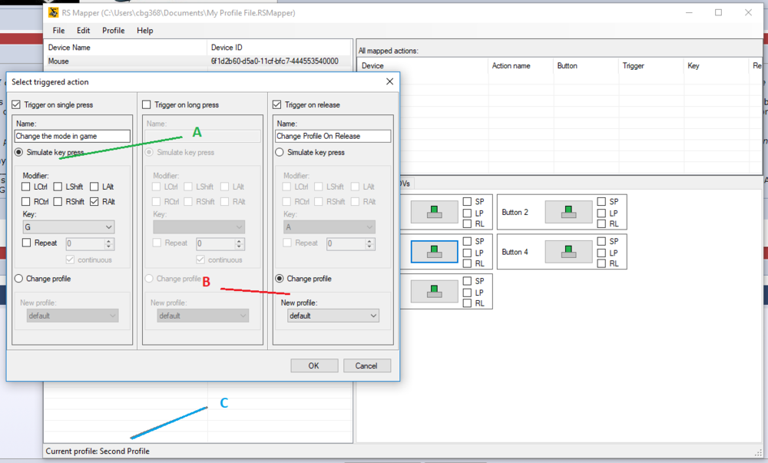Maximize the RS Mapper window
768x463 pixels.
(x=718, y=13)
